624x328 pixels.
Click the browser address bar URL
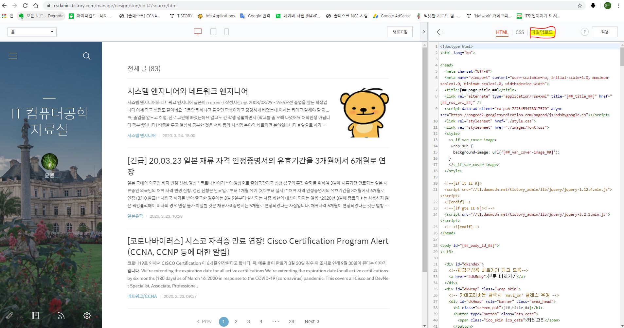pos(116,6)
